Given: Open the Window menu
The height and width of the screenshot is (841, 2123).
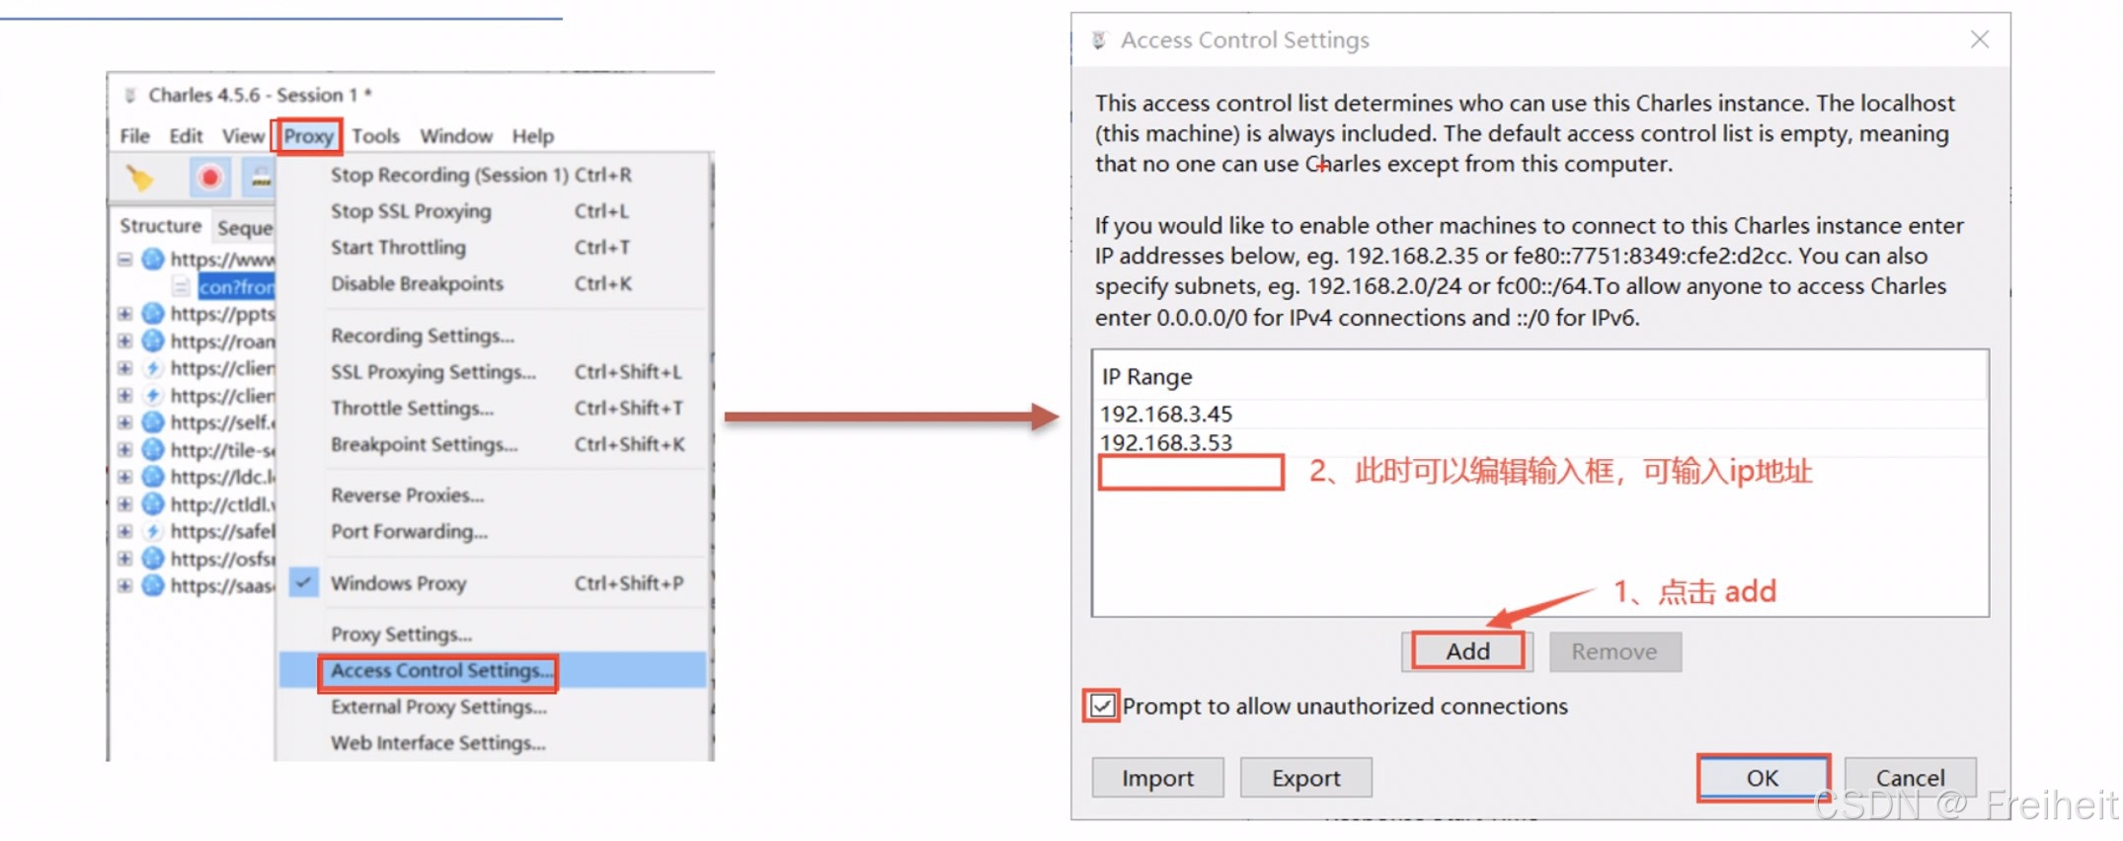Looking at the screenshot, I should (x=456, y=136).
